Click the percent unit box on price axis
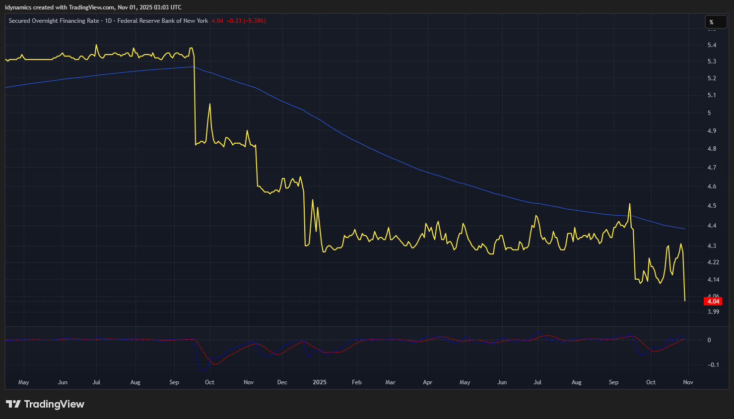 (716, 22)
